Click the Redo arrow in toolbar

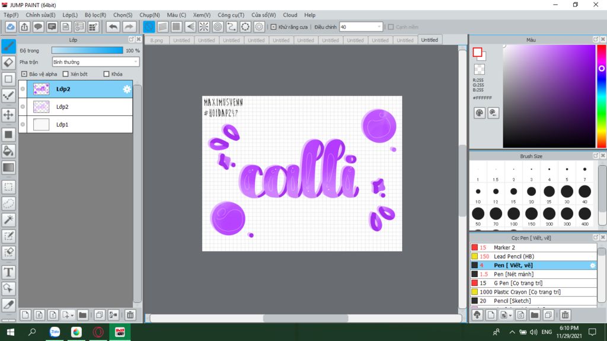tap(129, 27)
